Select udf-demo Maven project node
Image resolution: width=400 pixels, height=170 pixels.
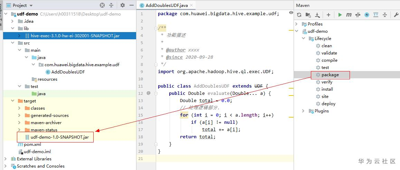click(315, 31)
